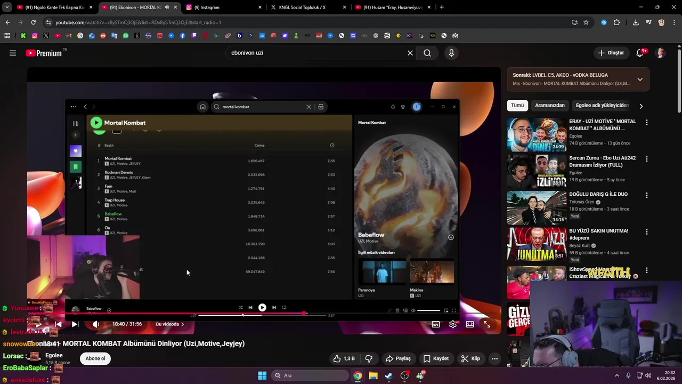
Task: Start voice search with the microphone
Action: coord(451,53)
